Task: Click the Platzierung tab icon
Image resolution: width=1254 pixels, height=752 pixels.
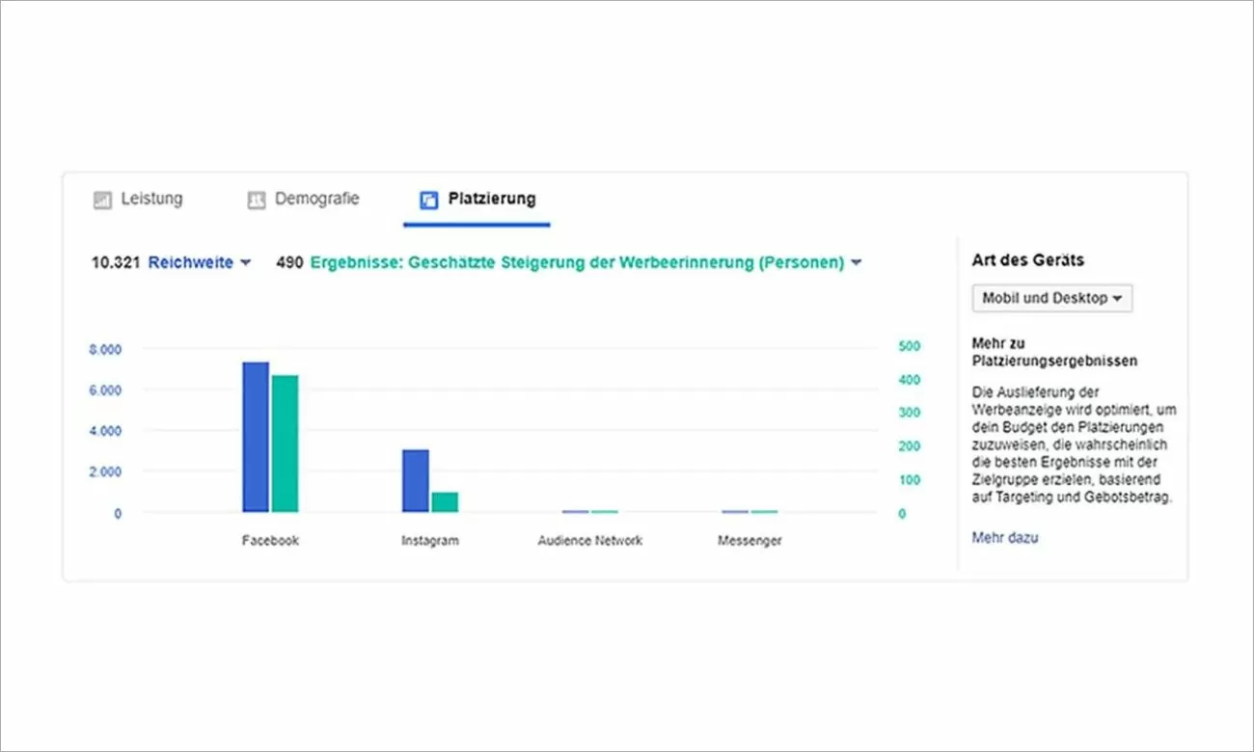Action: [x=426, y=199]
